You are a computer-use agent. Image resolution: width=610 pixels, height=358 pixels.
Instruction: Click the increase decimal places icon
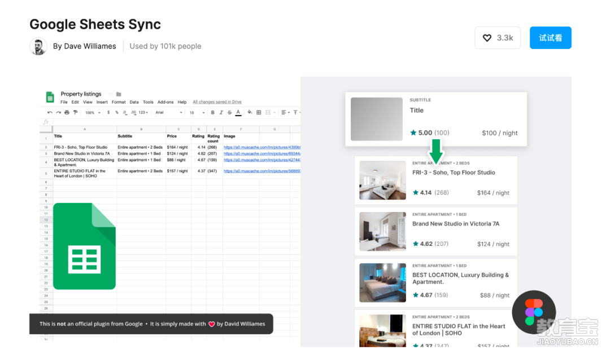133,113
